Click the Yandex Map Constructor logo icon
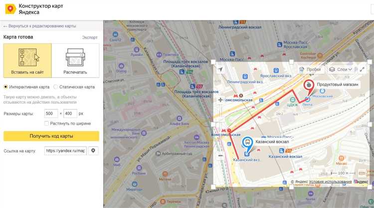374x208 pixels. [x=10, y=9]
